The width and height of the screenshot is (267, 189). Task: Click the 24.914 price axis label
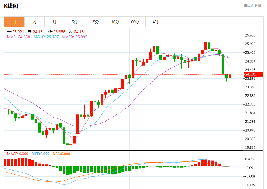(x=250, y=61)
